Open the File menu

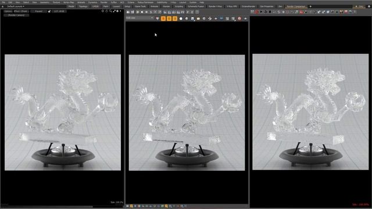point(3,2)
